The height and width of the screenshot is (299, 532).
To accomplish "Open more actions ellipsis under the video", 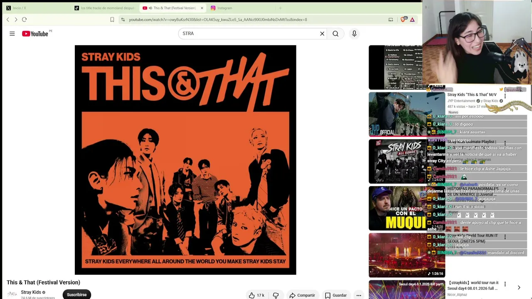I will (359, 295).
